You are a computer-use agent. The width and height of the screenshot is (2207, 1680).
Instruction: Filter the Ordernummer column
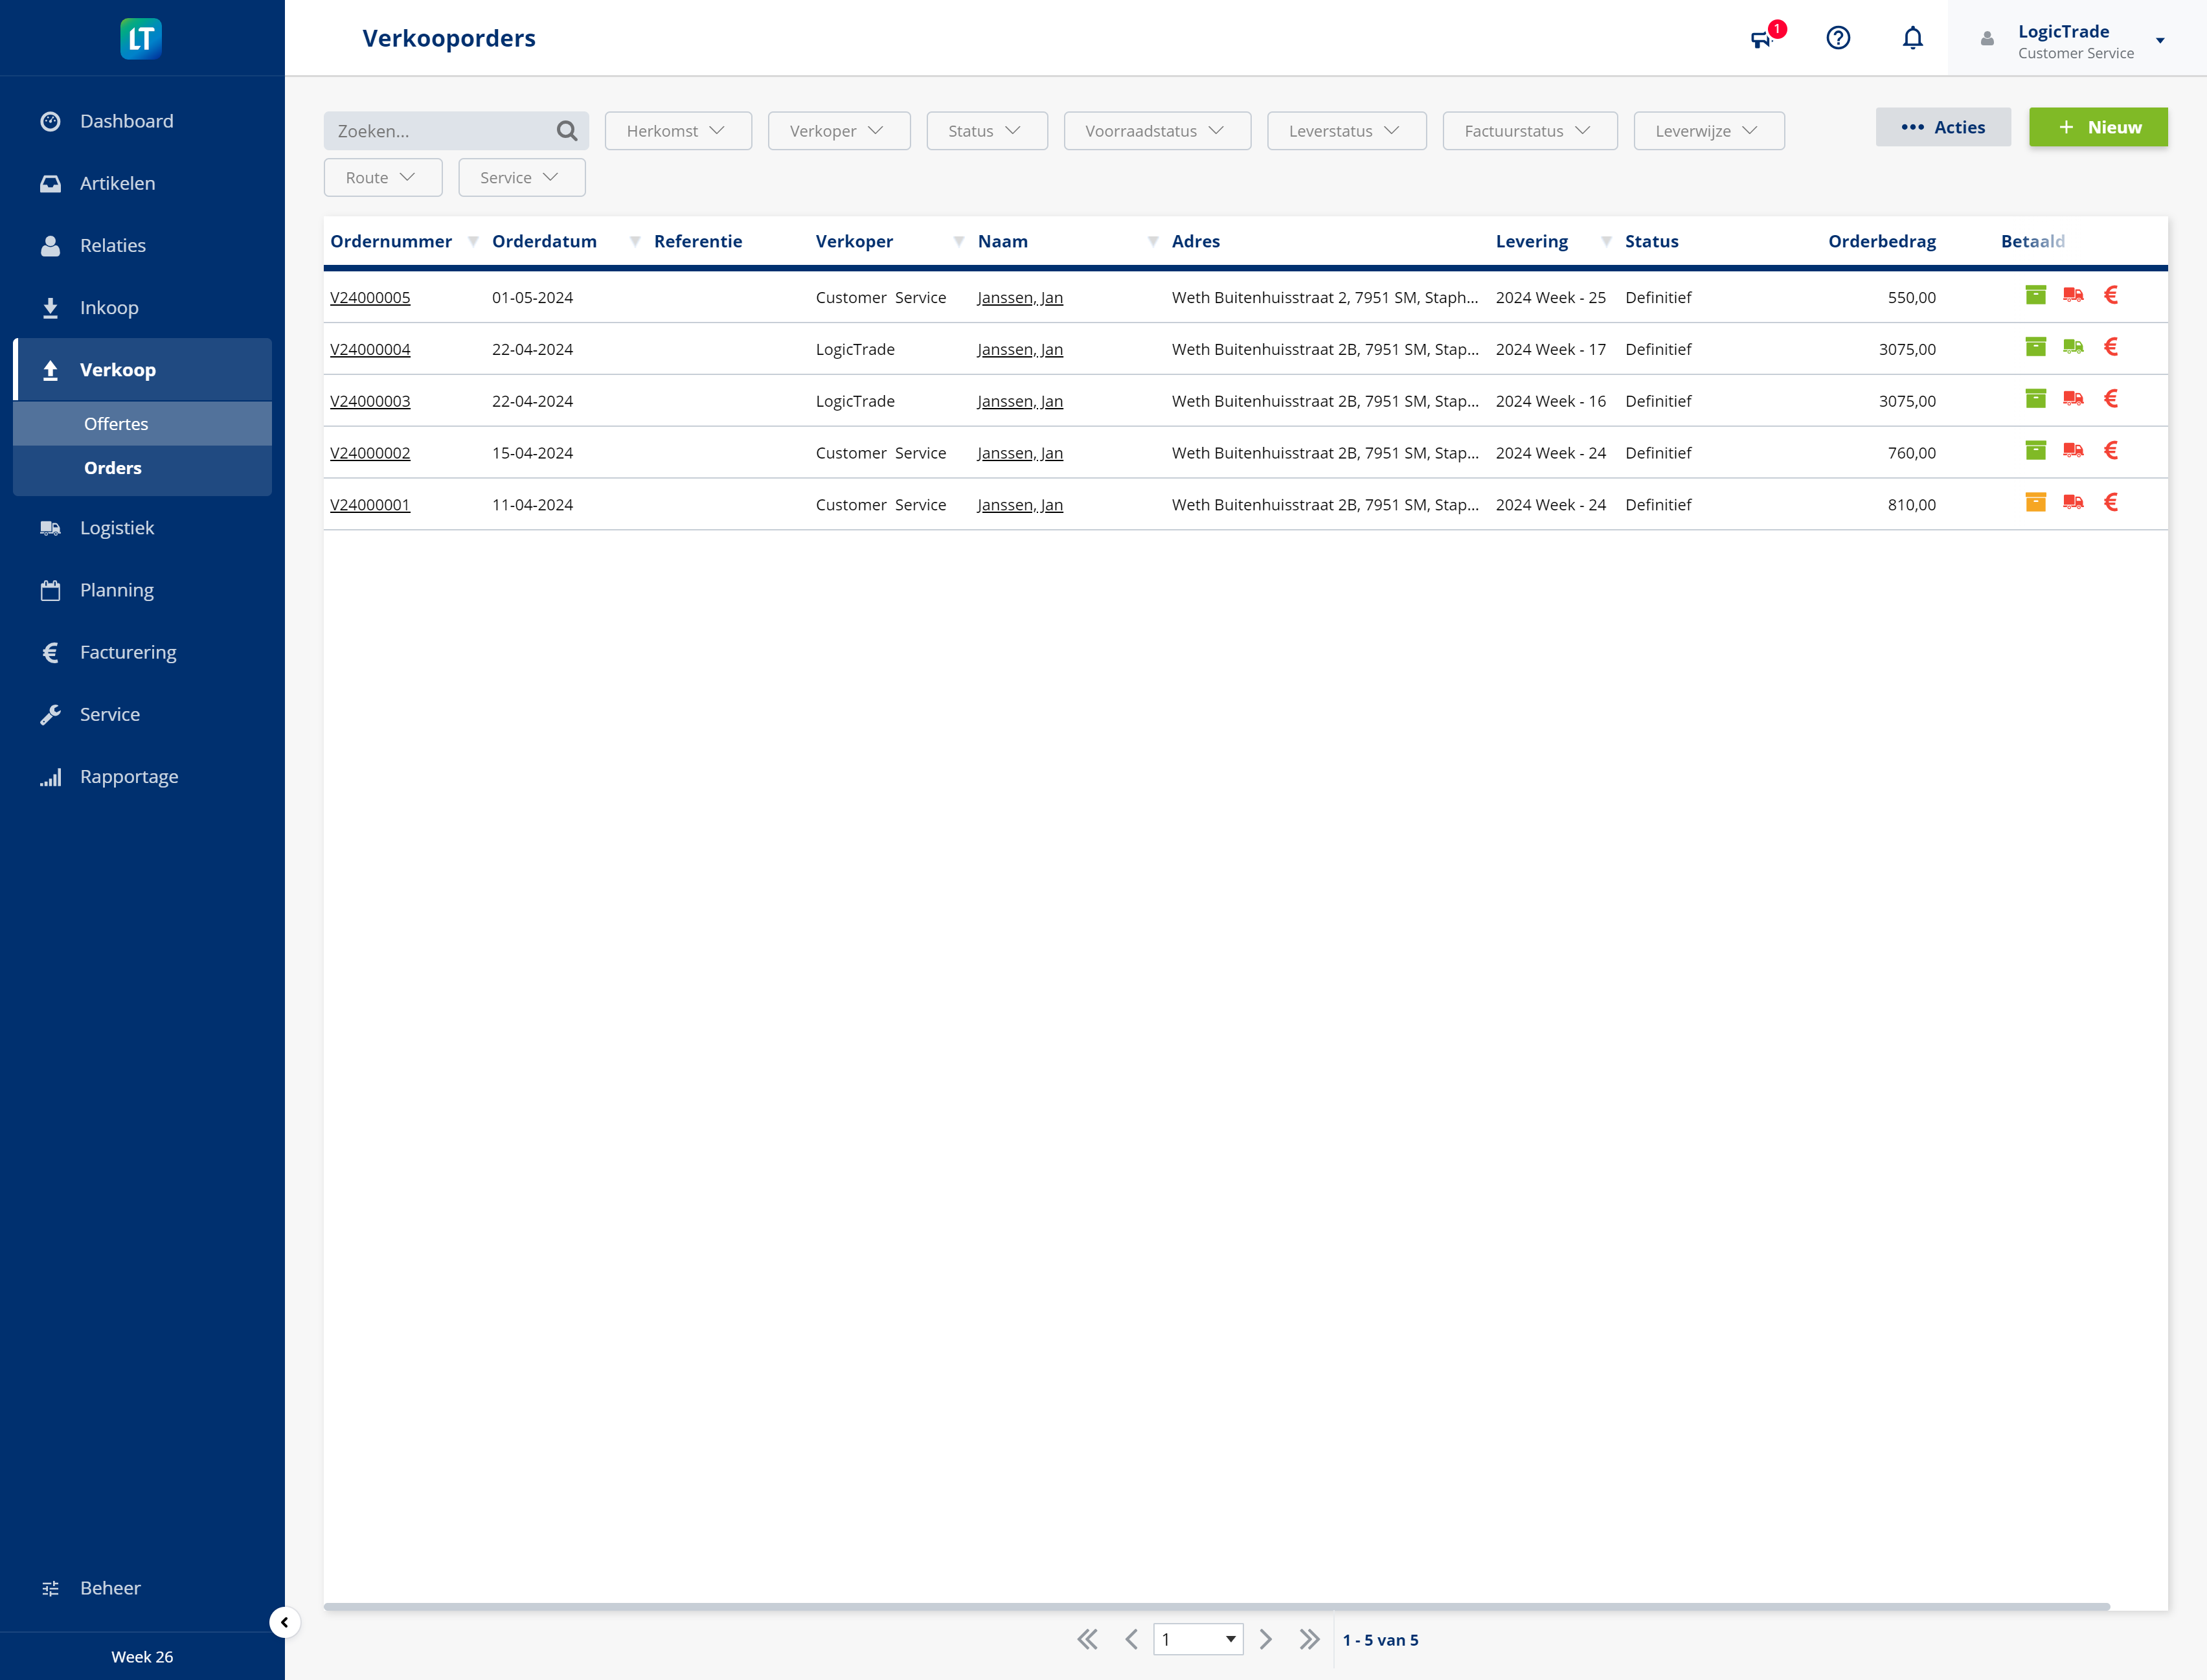473,242
